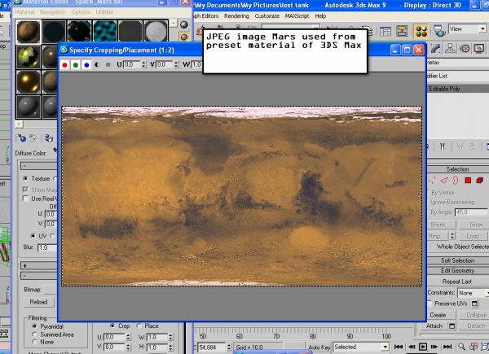The width and height of the screenshot is (489, 354).
Task: Collapse the Selection rollout header
Action: click(457, 169)
